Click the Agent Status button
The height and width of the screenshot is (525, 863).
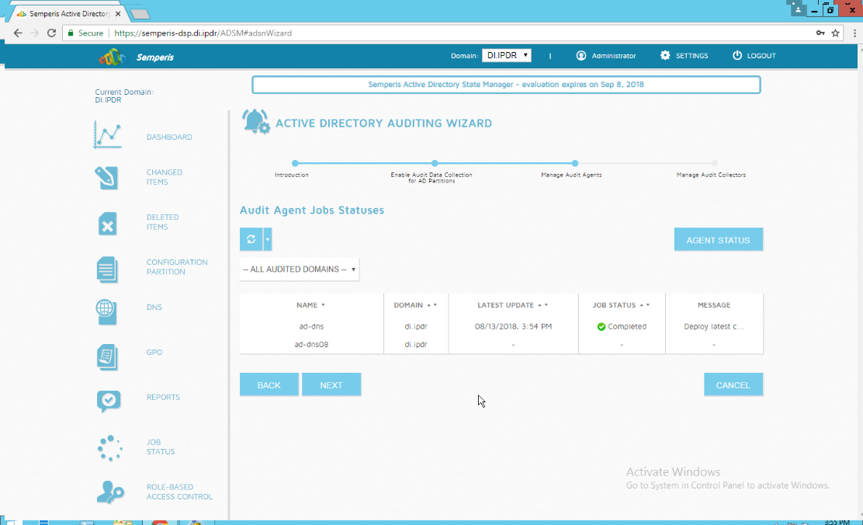718,240
